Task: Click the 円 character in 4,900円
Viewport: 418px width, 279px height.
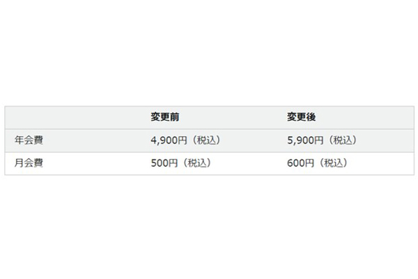Action: pos(183,140)
